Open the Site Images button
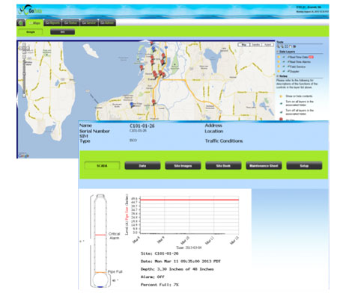337x299 pixels. pos(183,166)
